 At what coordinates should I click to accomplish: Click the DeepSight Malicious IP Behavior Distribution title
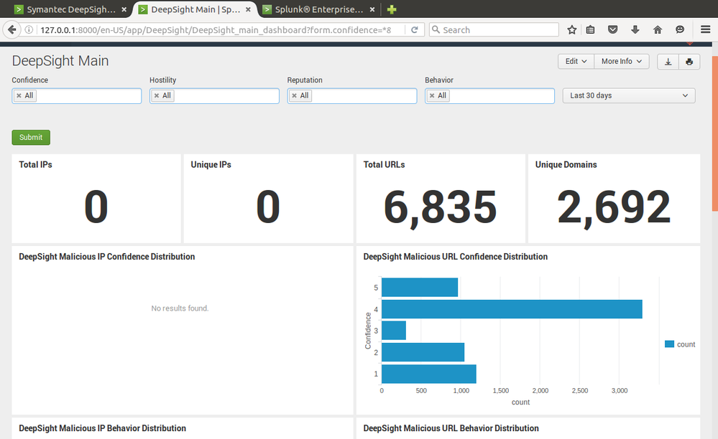(x=102, y=428)
